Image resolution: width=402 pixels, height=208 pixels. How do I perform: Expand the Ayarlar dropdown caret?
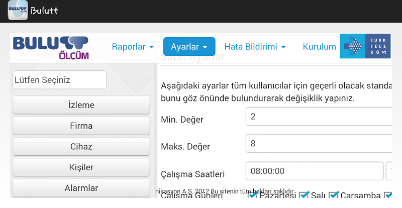[205, 47]
